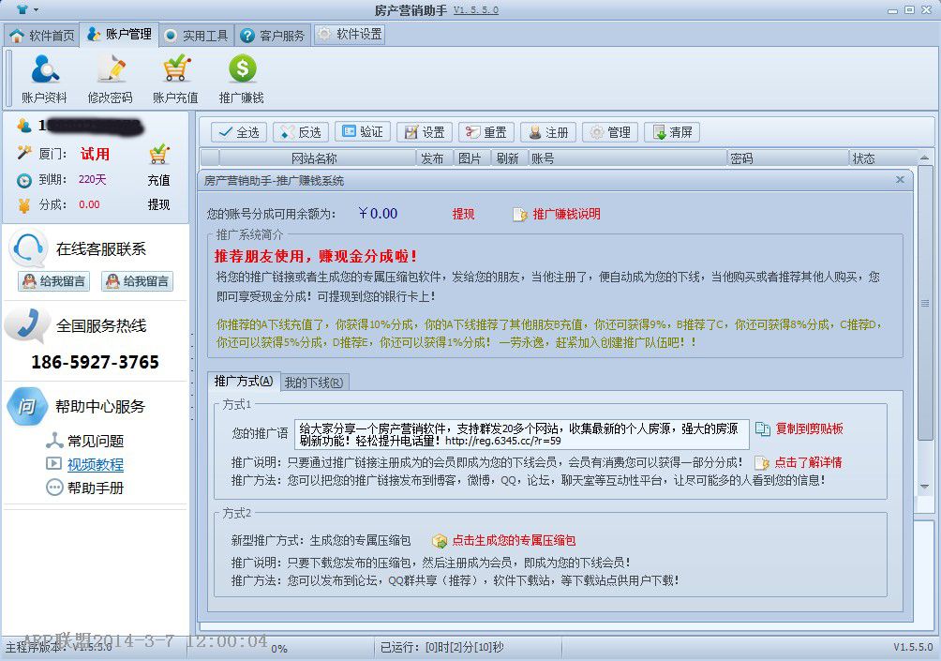The height and width of the screenshot is (661, 941).
Task: Click the first 给我留言 QQ button
Action: pos(53,281)
